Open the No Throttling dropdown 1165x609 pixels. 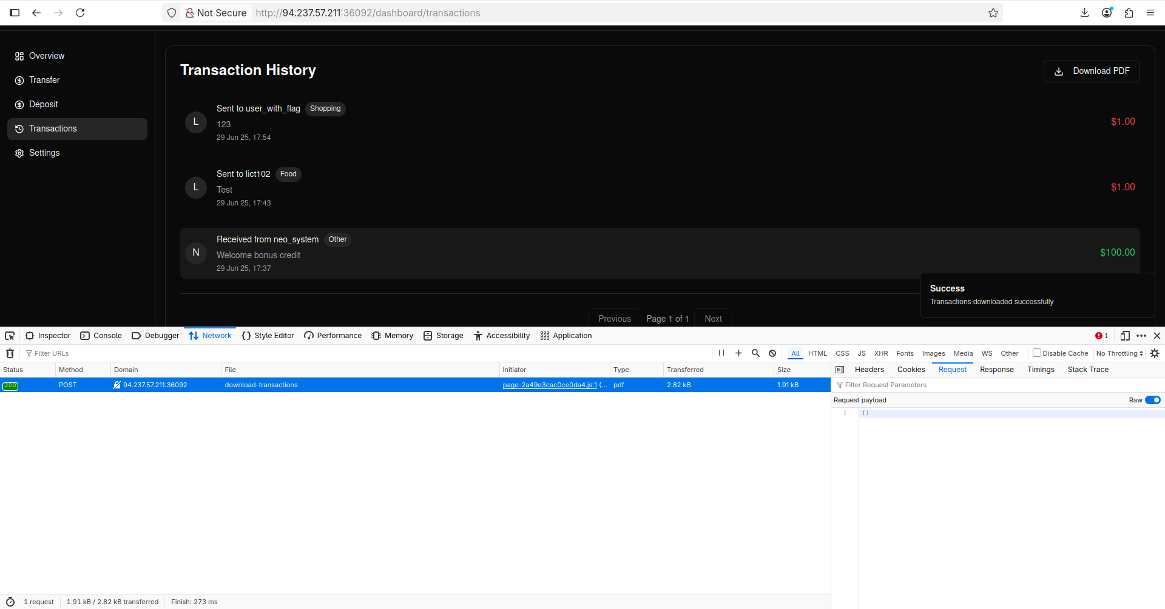tap(1119, 353)
